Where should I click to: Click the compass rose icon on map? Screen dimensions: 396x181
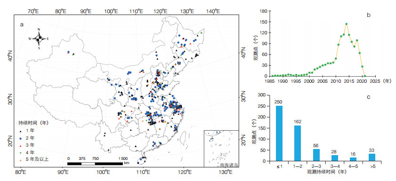point(39,39)
